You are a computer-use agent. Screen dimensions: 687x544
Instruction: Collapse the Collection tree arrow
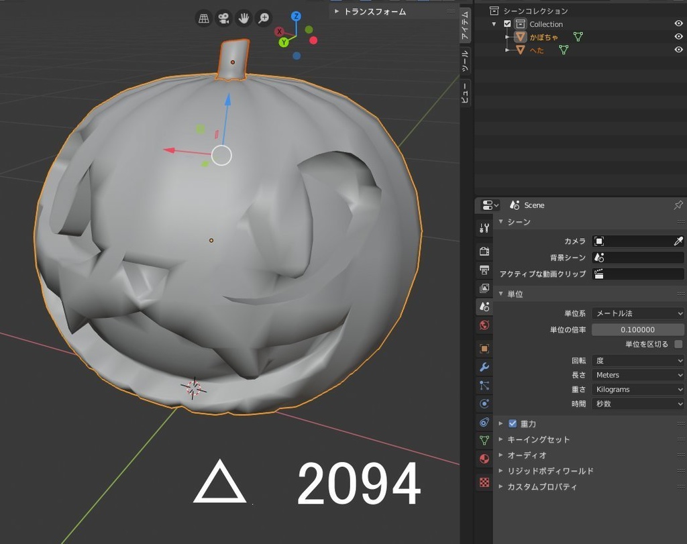tap(494, 24)
